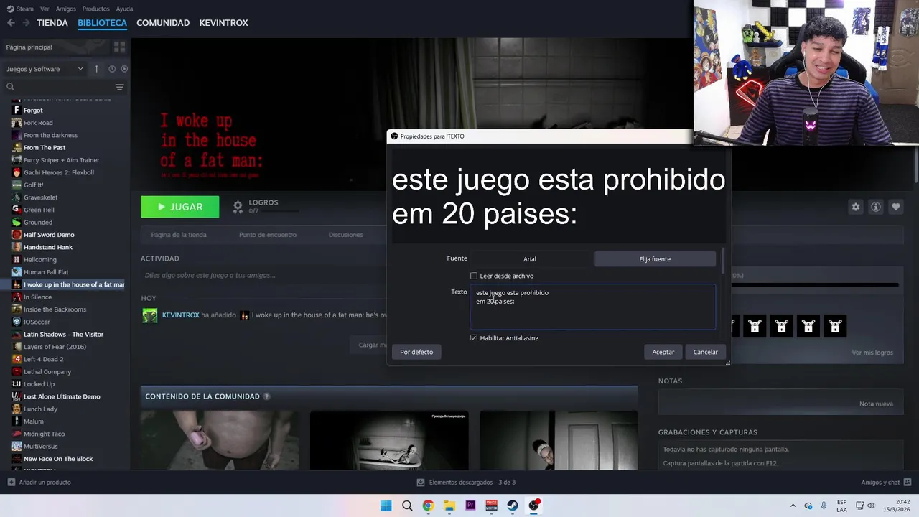919x517 pixels.
Task: Click downloads status icon at bottom
Action: [x=421, y=482]
